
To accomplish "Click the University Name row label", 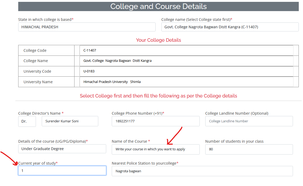I will 38,82.
